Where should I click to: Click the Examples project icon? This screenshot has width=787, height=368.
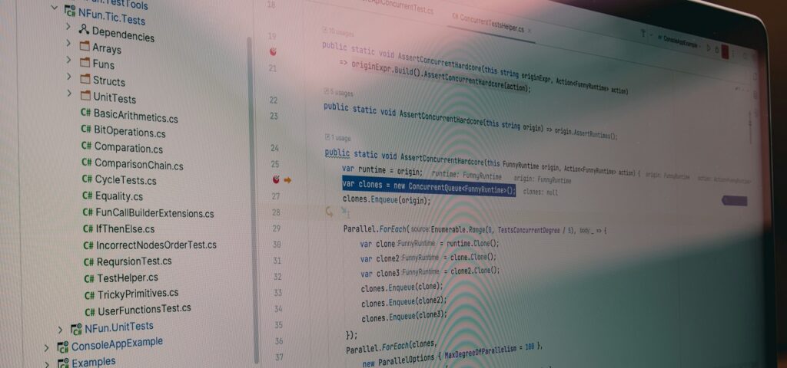point(63,363)
